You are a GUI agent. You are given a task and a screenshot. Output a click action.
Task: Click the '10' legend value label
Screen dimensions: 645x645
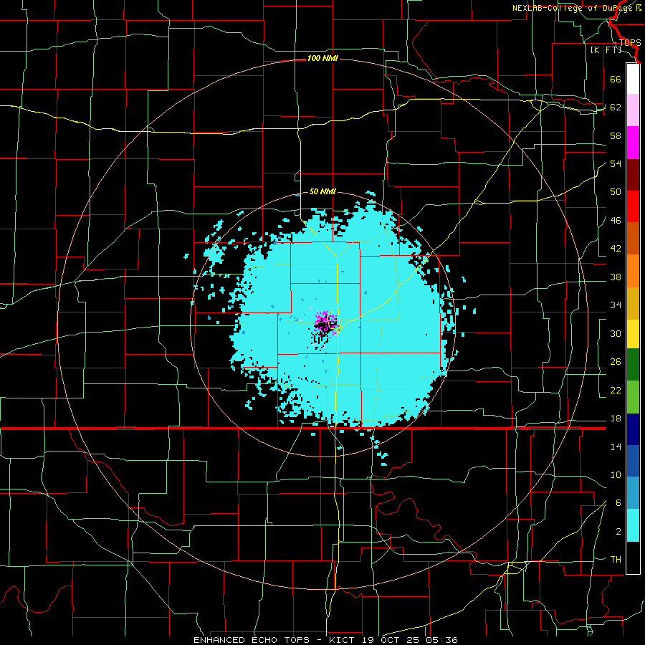pyautogui.click(x=616, y=474)
